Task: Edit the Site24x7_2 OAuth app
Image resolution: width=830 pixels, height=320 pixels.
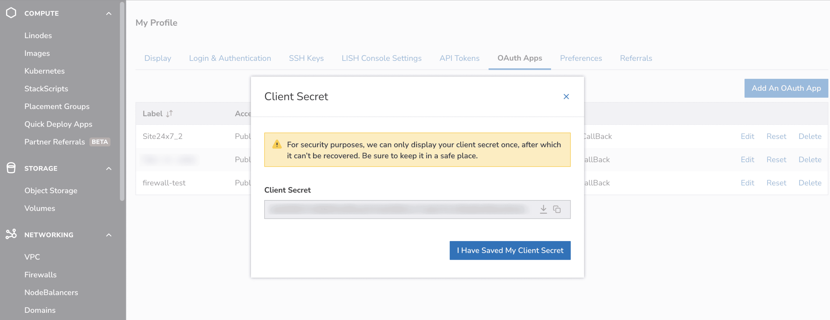Action: [x=747, y=136]
